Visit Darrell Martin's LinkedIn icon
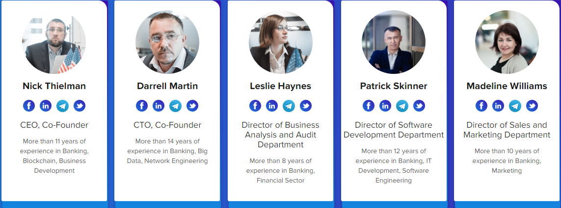Screen dimensions: 561x208 [159, 106]
